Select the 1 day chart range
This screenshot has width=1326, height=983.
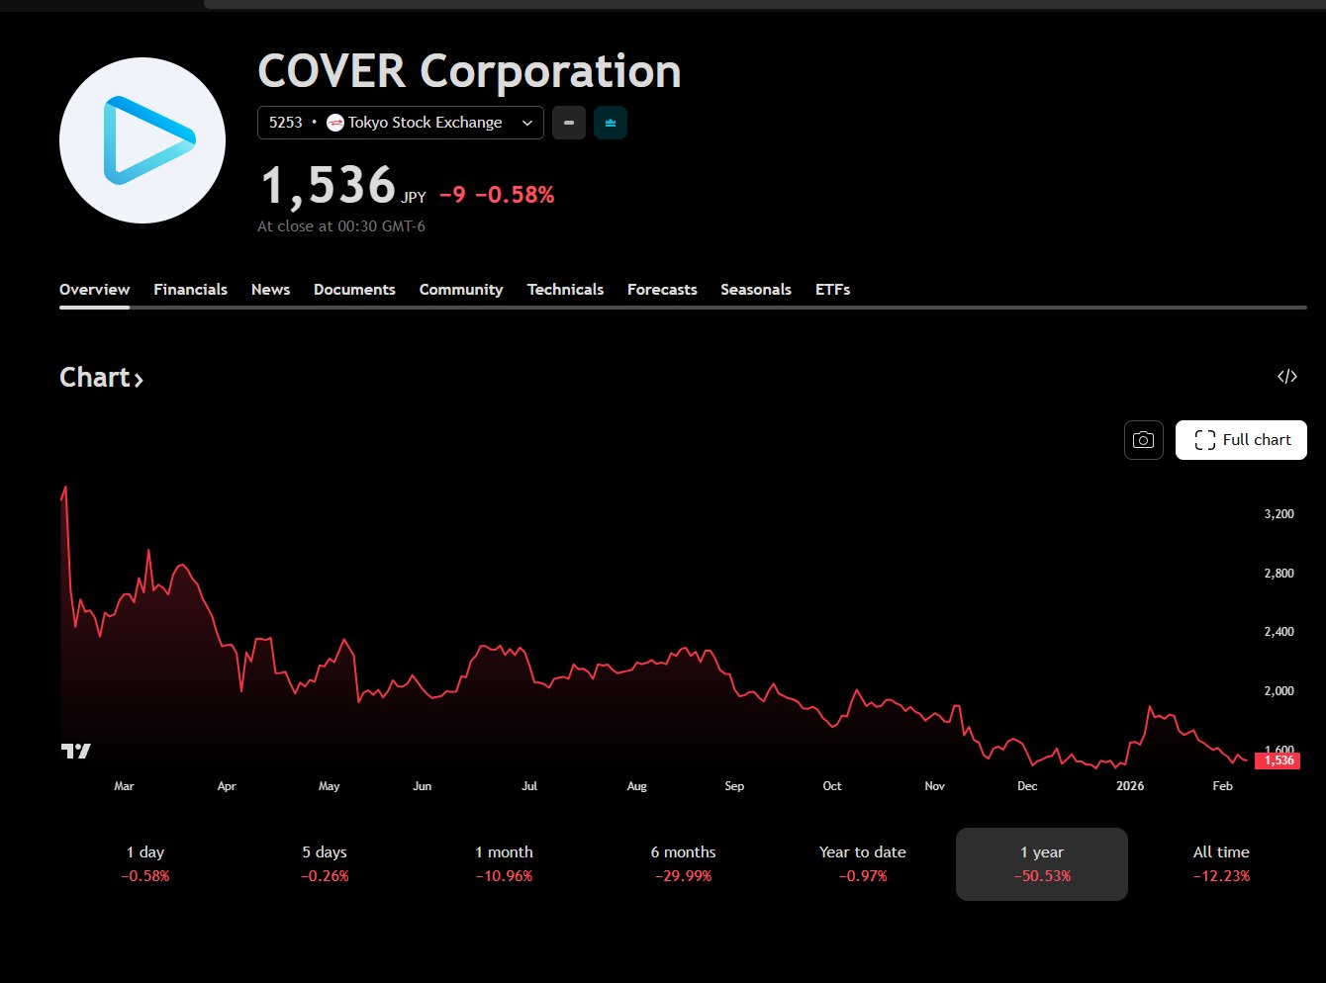(x=145, y=864)
